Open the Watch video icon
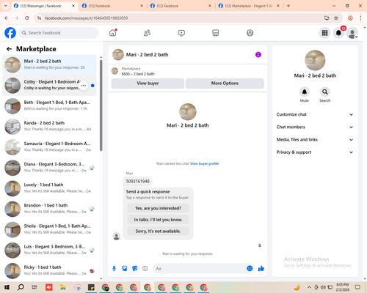Screen dimensions: 367x293 tap(181, 33)
